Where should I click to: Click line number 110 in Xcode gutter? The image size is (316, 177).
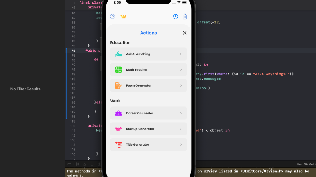(73, 126)
